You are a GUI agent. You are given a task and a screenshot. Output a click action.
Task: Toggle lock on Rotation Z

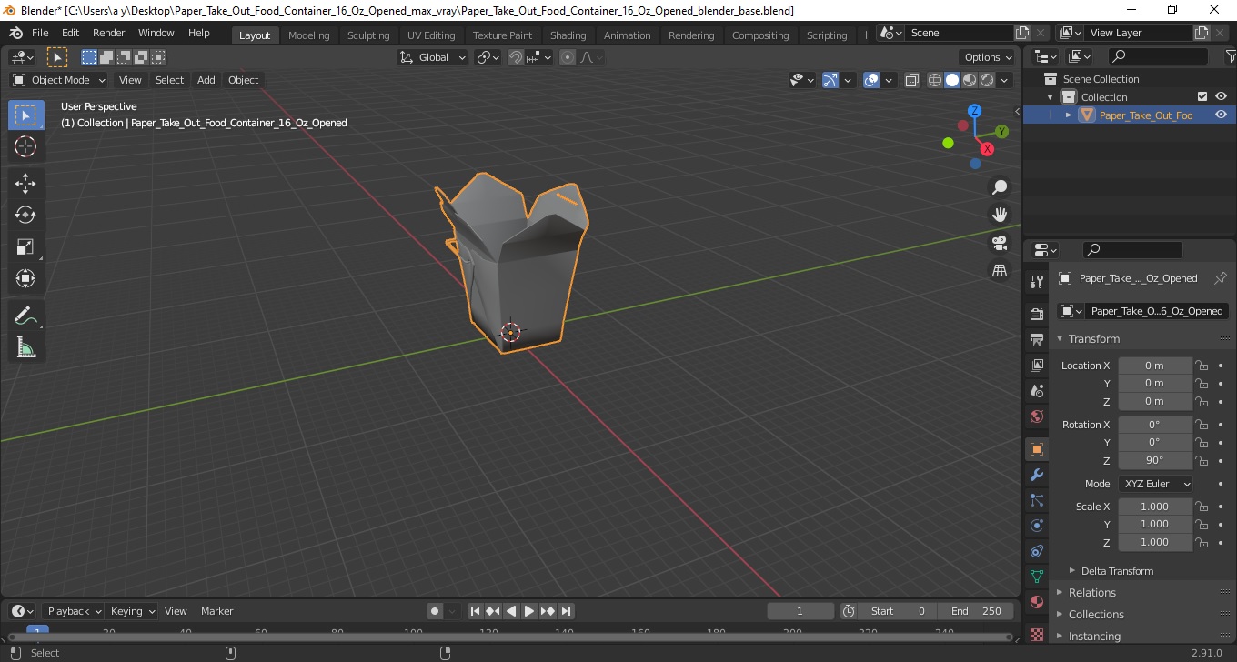pos(1202,460)
